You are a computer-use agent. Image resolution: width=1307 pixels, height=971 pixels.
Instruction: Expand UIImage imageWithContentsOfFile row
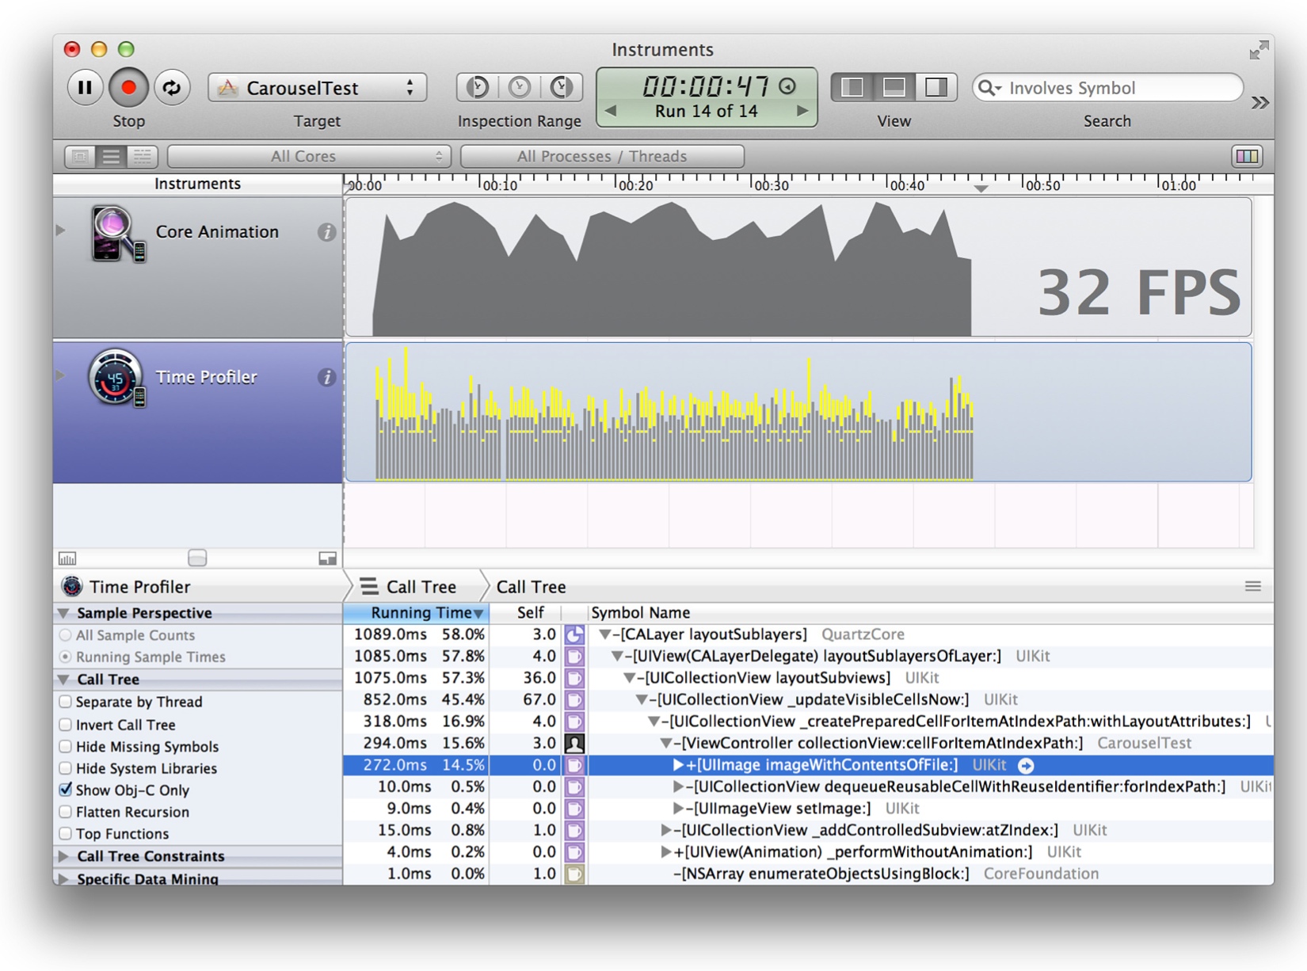(678, 765)
